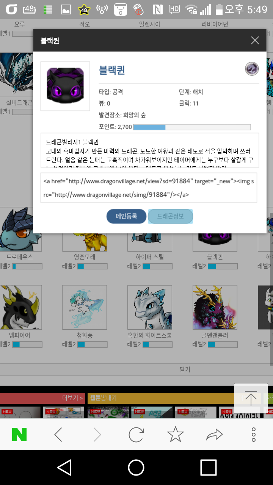Click the 포인트 progress bar
The width and height of the screenshot is (273, 485).
pyautogui.click(x=192, y=127)
